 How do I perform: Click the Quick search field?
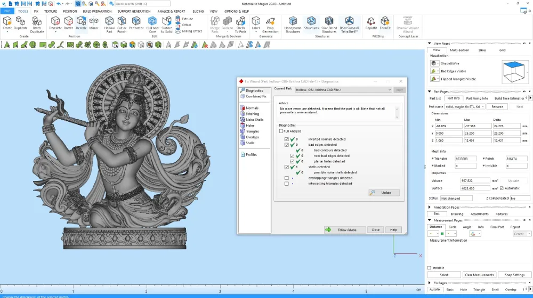tap(142, 4)
